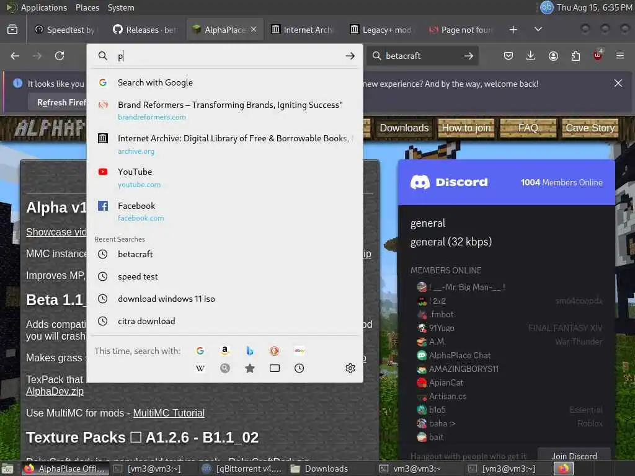Open the Applications menu
Image resolution: width=635 pixels, height=476 pixels.
pyautogui.click(x=44, y=7)
